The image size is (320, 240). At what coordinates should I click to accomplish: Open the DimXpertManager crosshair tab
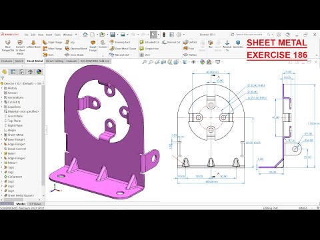pyautogui.click(x=30, y=72)
